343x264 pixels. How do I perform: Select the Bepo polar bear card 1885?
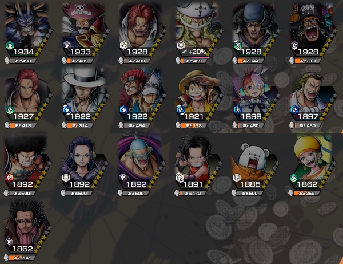pyautogui.click(x=254, y=162)
